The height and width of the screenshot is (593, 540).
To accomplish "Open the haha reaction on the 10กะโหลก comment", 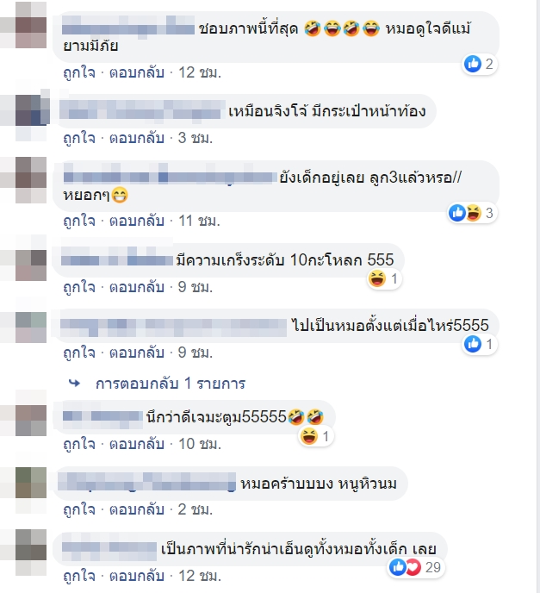I will click(384, 279).
